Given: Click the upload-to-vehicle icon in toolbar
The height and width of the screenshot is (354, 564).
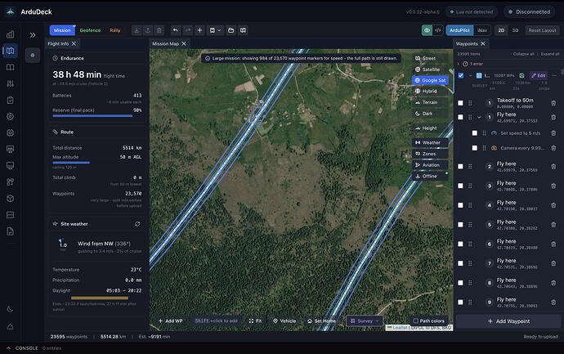Looking at the screenshot, I should point(148,30).
